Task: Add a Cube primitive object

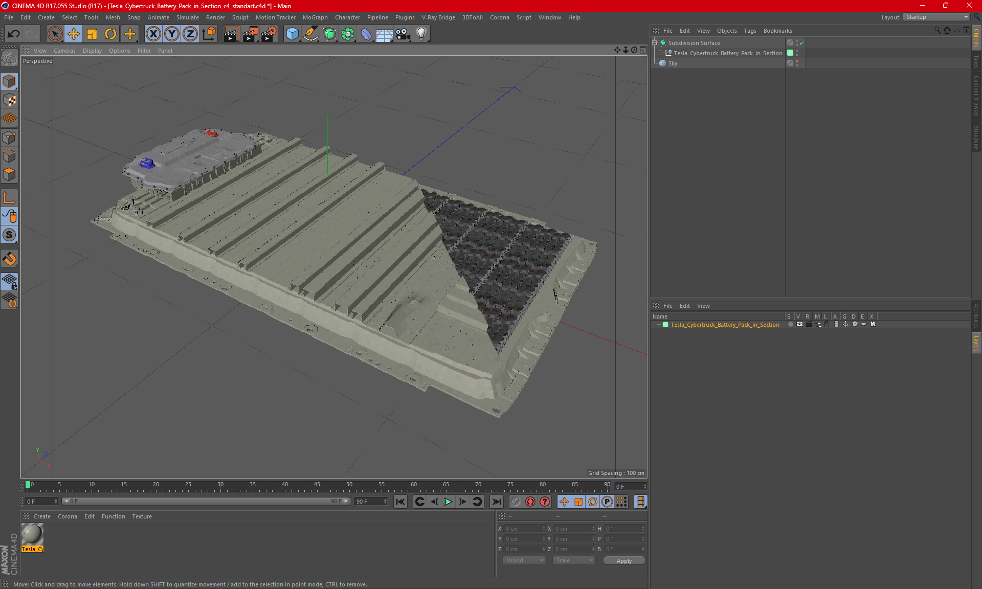Action: [x=292, y=34]
